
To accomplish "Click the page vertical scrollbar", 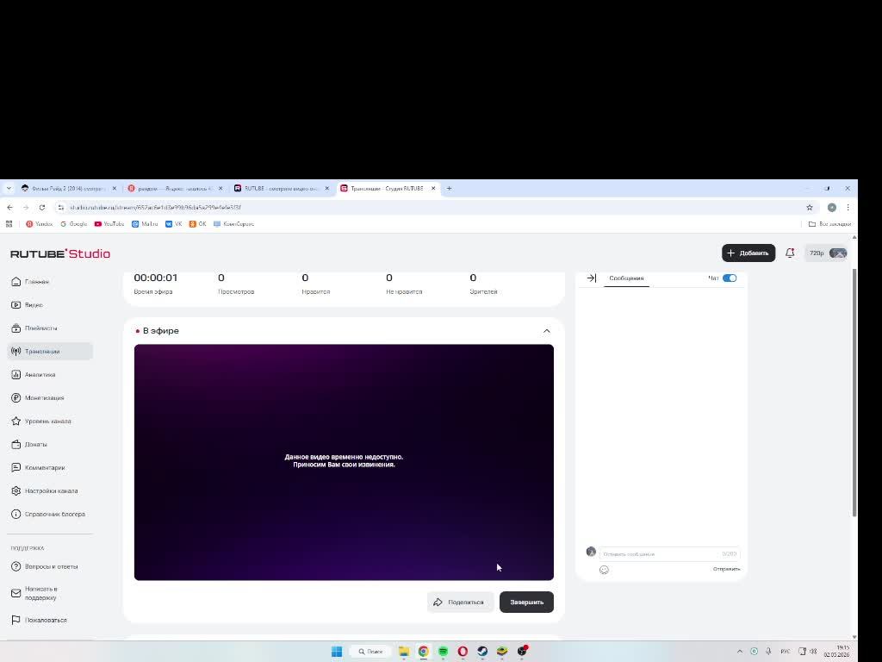I will coord(854,392).
